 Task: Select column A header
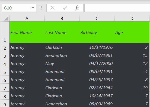coord(27,18)
